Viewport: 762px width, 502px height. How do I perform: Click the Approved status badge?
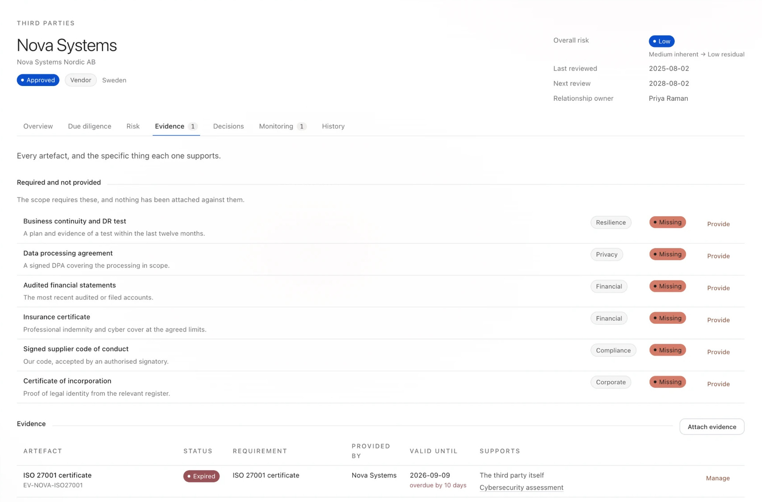(x=38, y=80)
